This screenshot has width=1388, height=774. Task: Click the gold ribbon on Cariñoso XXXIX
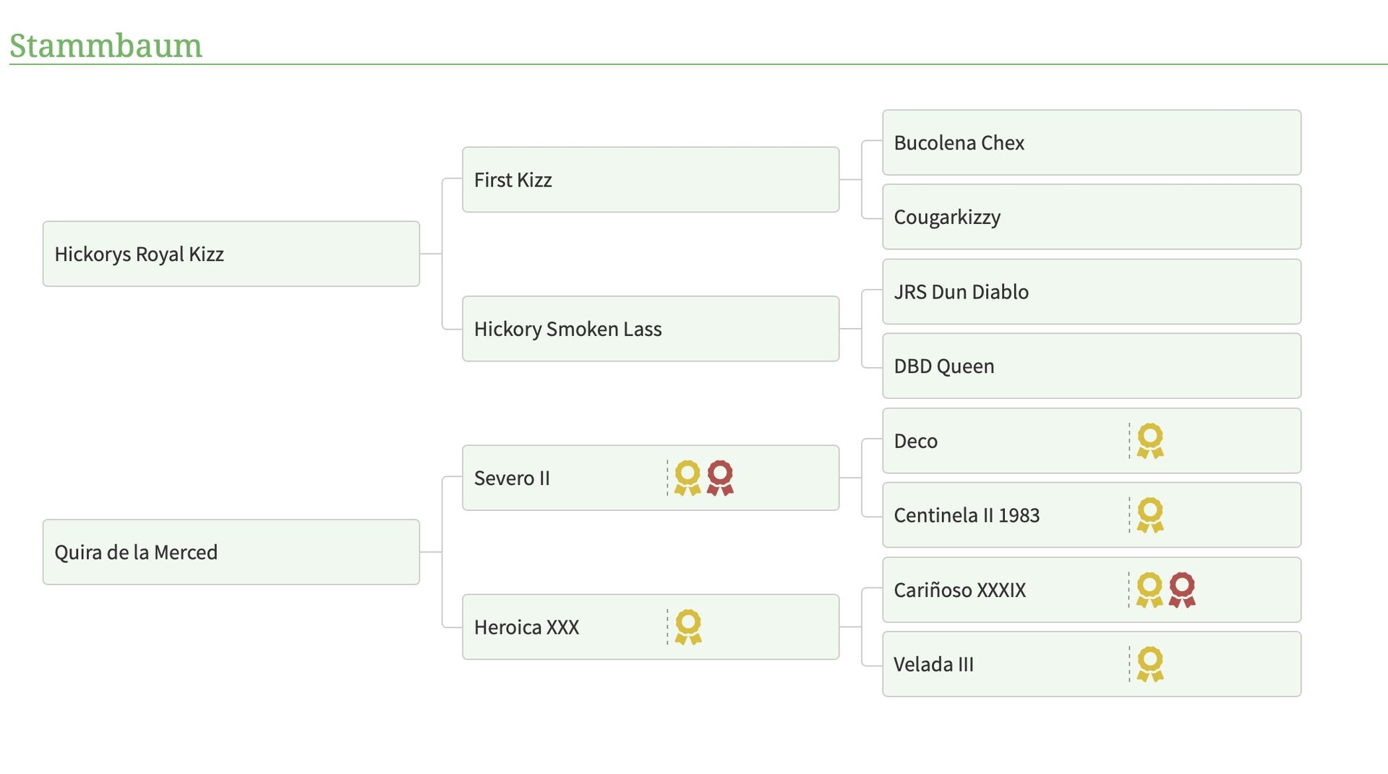pos(1149,590)
